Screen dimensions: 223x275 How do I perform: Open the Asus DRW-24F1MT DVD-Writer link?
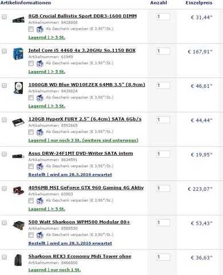pos(81,154)
